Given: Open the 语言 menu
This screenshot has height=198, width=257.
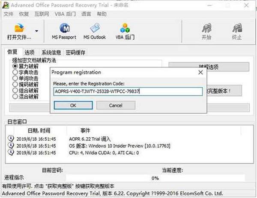Looking at the screenshot, I should 86,14.
